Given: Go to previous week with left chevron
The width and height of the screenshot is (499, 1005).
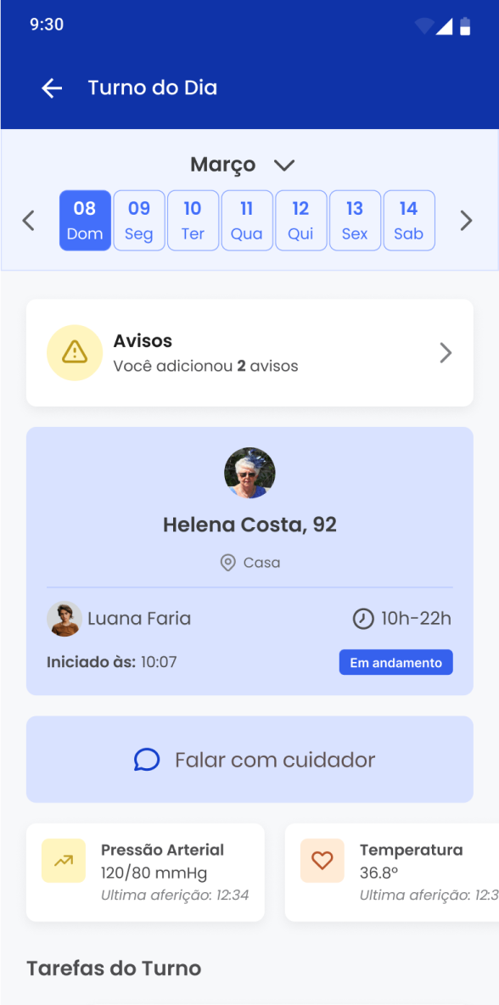Looking at the screenshot, I should pos(28,221).
